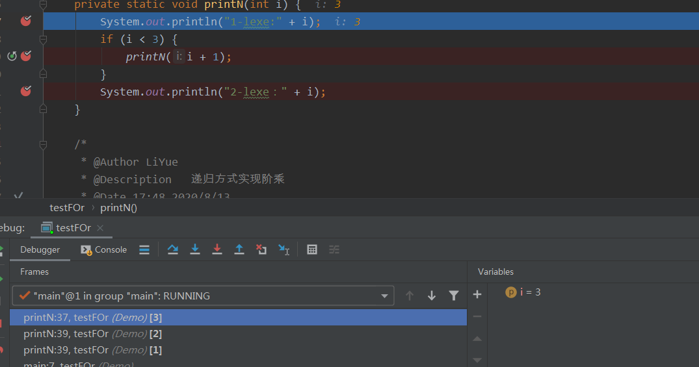Select variable i = 3 in Variables
699x367 pixels.
523,292
